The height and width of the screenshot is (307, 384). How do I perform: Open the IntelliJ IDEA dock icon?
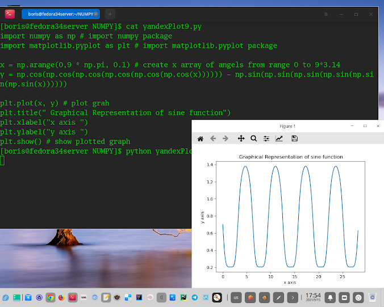(139, 297)
